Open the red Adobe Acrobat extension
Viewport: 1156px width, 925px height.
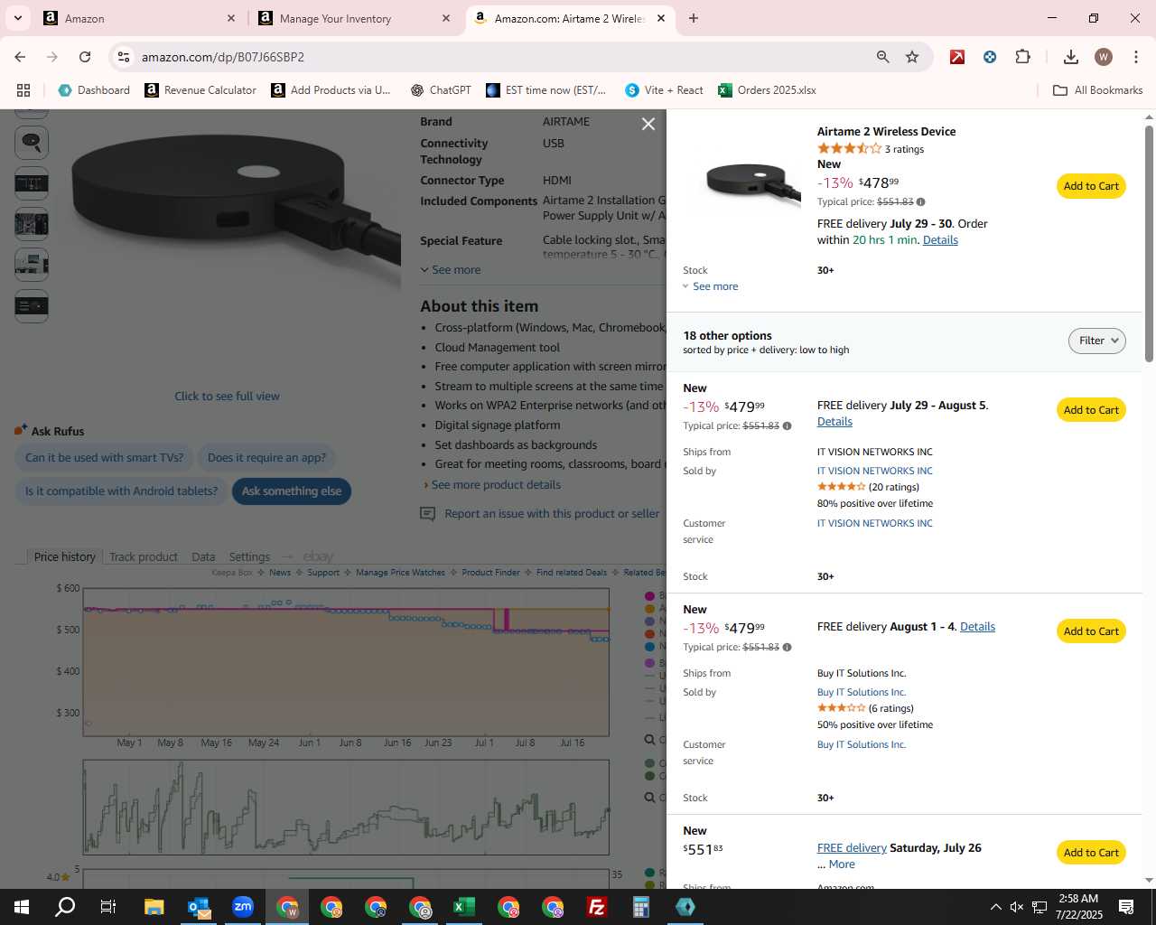(x=957, y=57)
